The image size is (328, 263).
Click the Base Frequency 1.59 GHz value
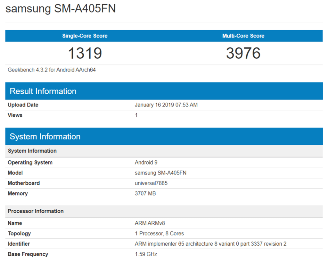click(x=145, y=254)
